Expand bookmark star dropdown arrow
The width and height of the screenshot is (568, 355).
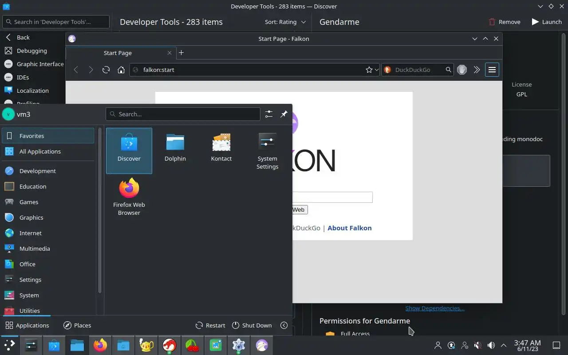(x=376, y=70)
